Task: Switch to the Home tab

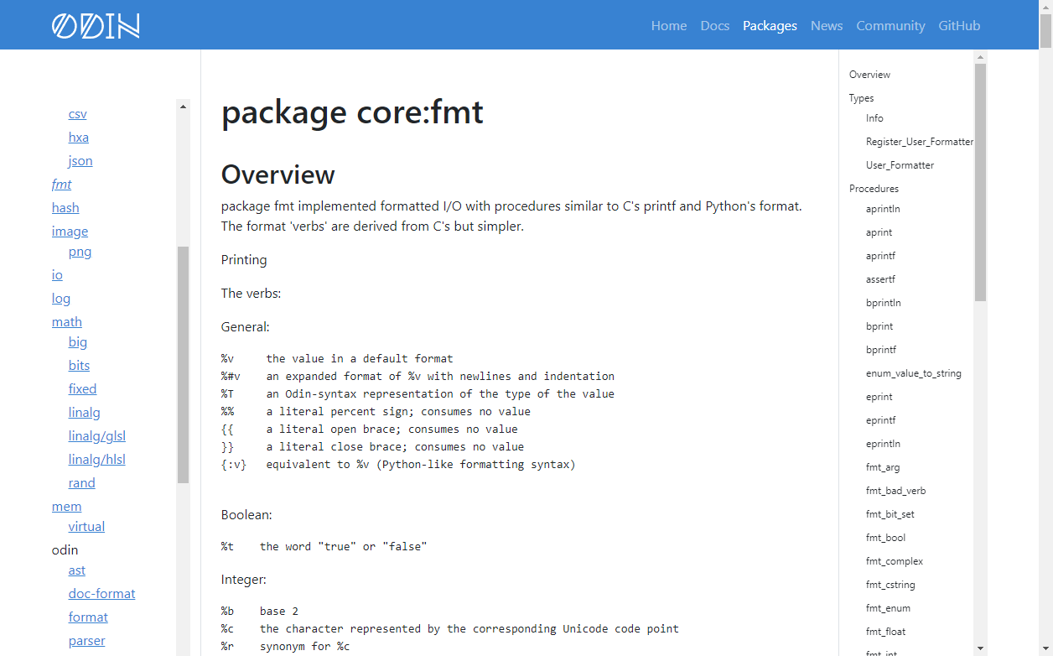Action: pos(668,25)
